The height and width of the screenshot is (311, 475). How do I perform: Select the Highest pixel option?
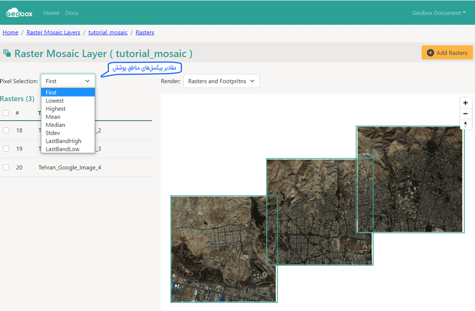click(56, 109)
